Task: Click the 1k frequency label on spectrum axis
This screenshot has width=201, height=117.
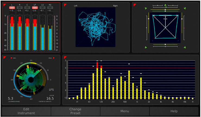Action: pos(137,102)
